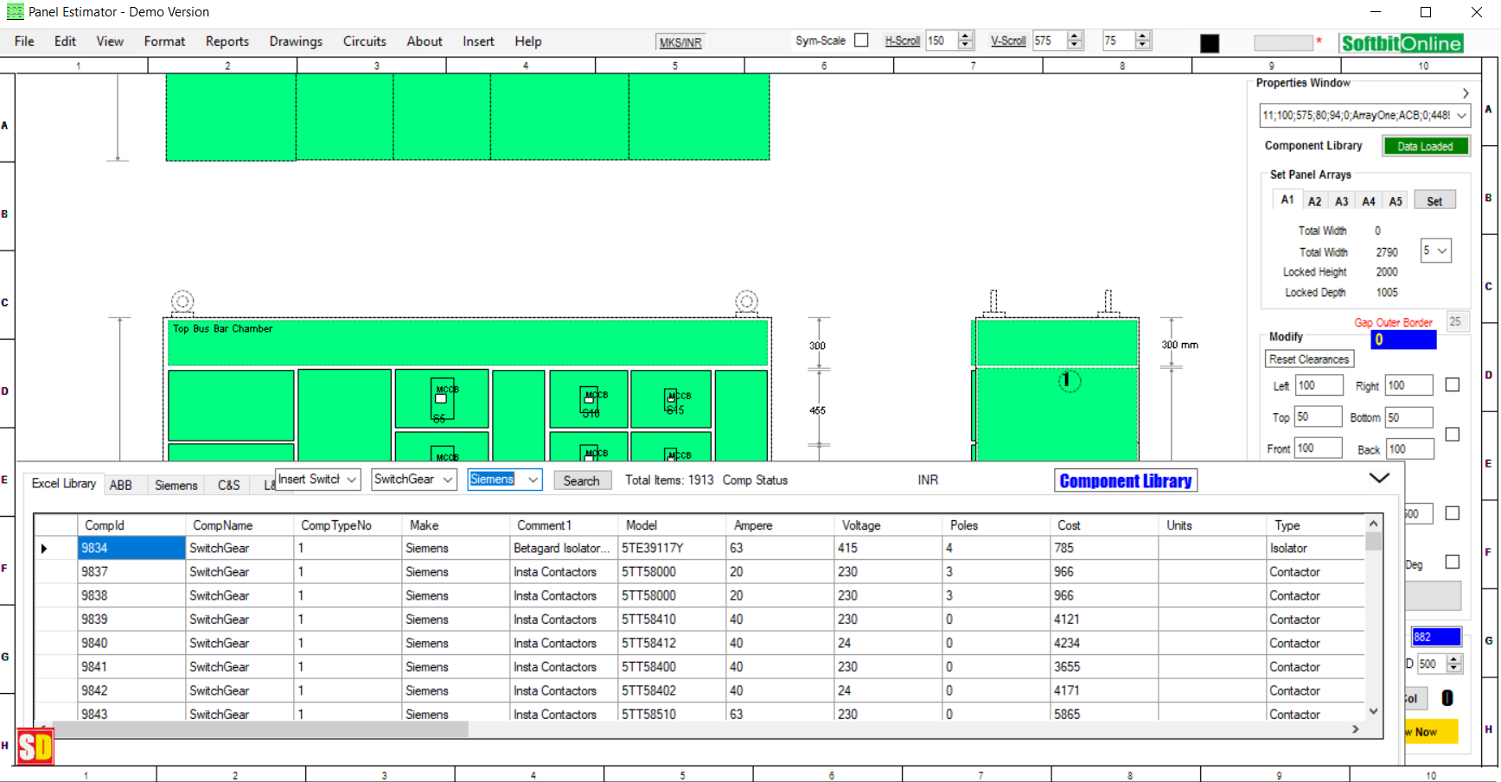1501x782 pixels.
Task: Click the left lifting eye bolt on panel
Action: 182,302
